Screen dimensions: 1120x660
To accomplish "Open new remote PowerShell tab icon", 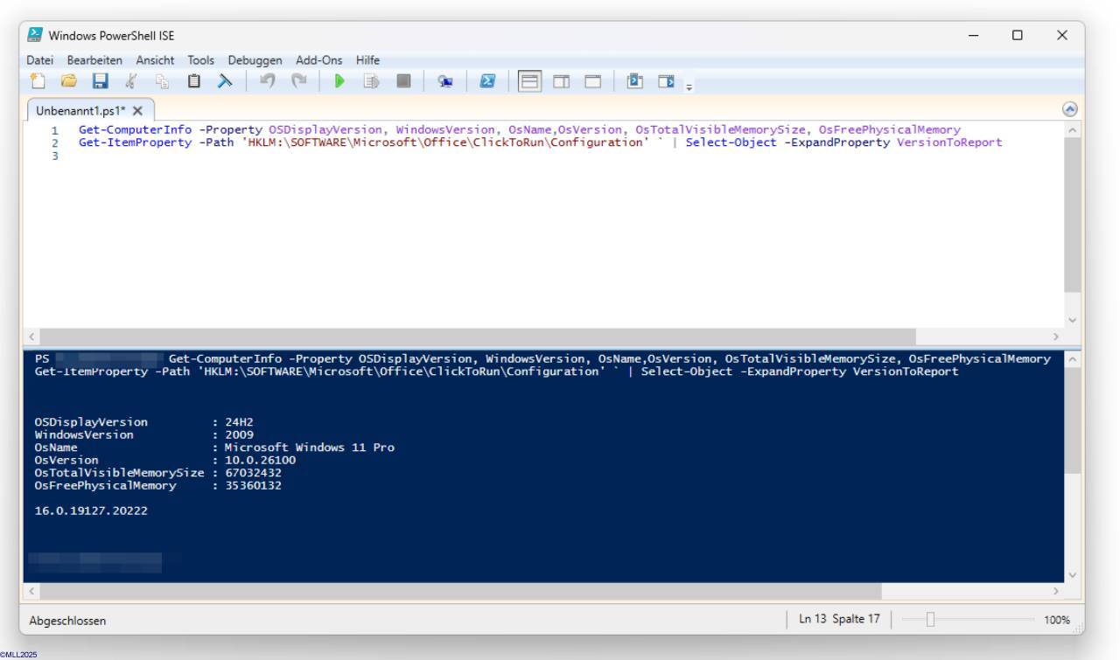I will coord(444,82).
